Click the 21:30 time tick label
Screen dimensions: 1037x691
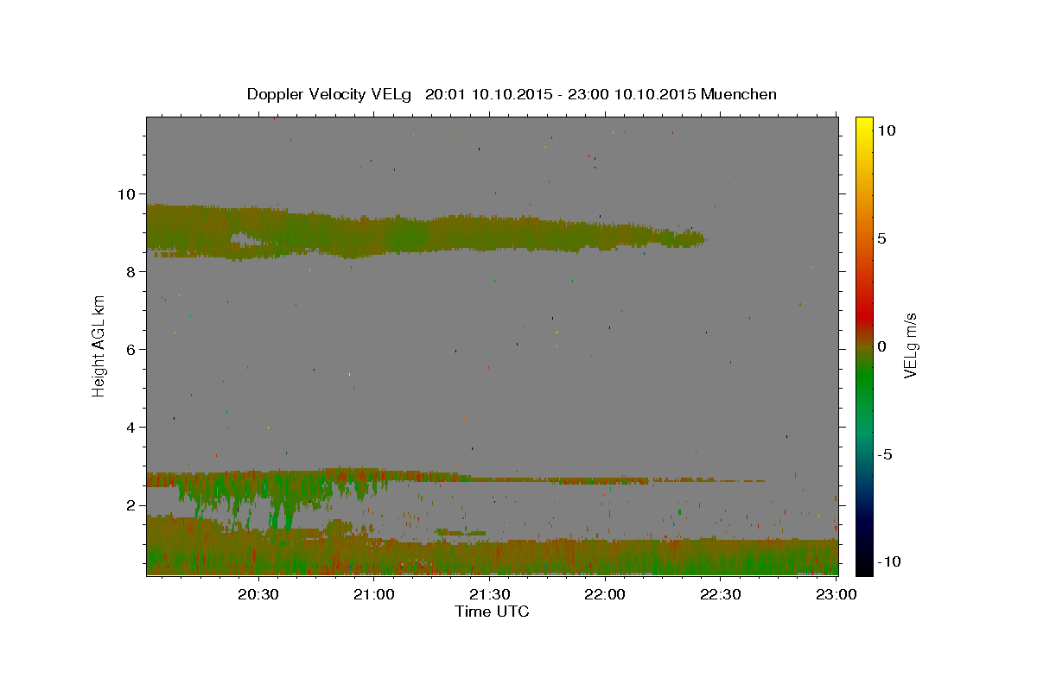click(489, 594)
